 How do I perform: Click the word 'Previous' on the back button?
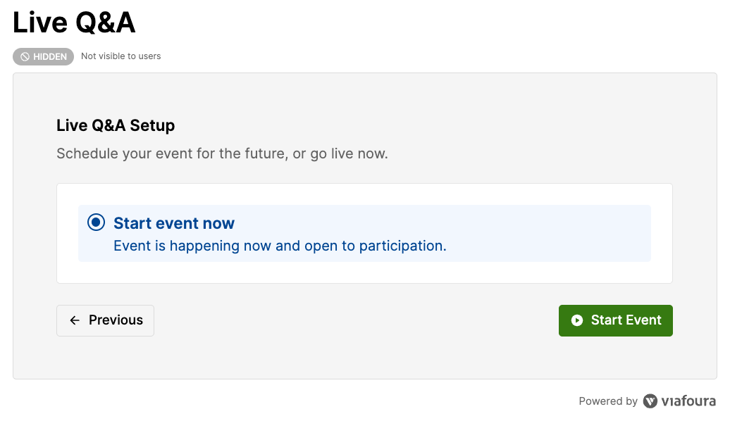(116, 320)
